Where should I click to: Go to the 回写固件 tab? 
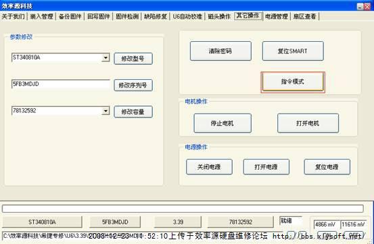pyautogui.click(x=98, y=16)
